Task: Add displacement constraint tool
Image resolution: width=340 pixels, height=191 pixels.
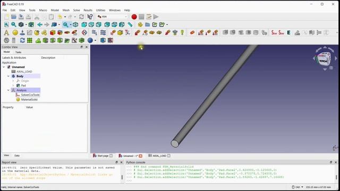Action: click(x=145, y=32)
